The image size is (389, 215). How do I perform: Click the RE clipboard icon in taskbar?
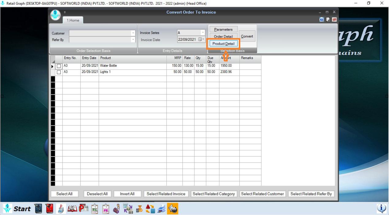95,209
